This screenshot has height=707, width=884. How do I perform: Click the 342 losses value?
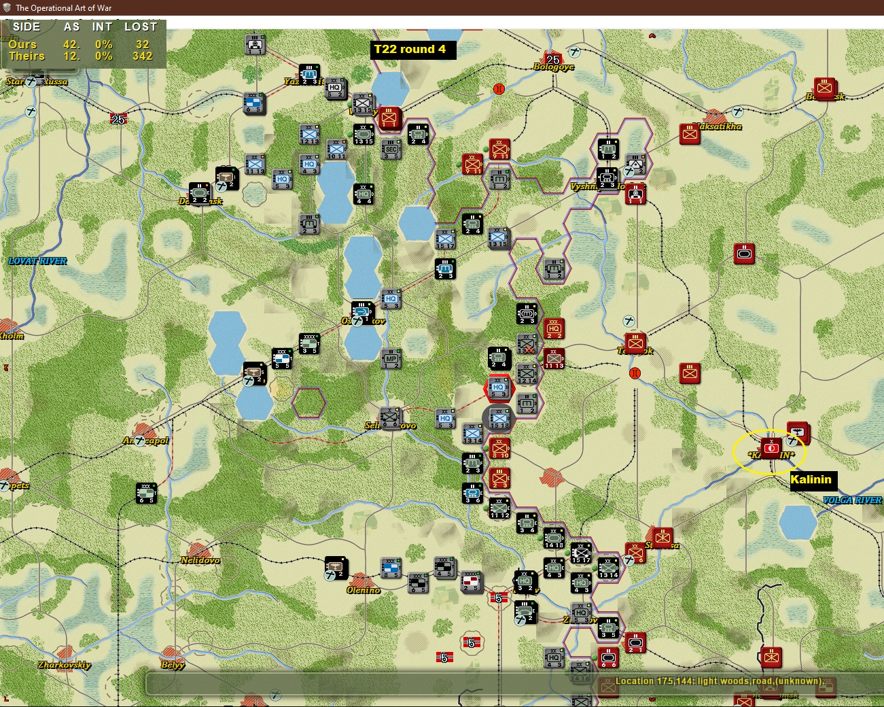tap(143, 56)
